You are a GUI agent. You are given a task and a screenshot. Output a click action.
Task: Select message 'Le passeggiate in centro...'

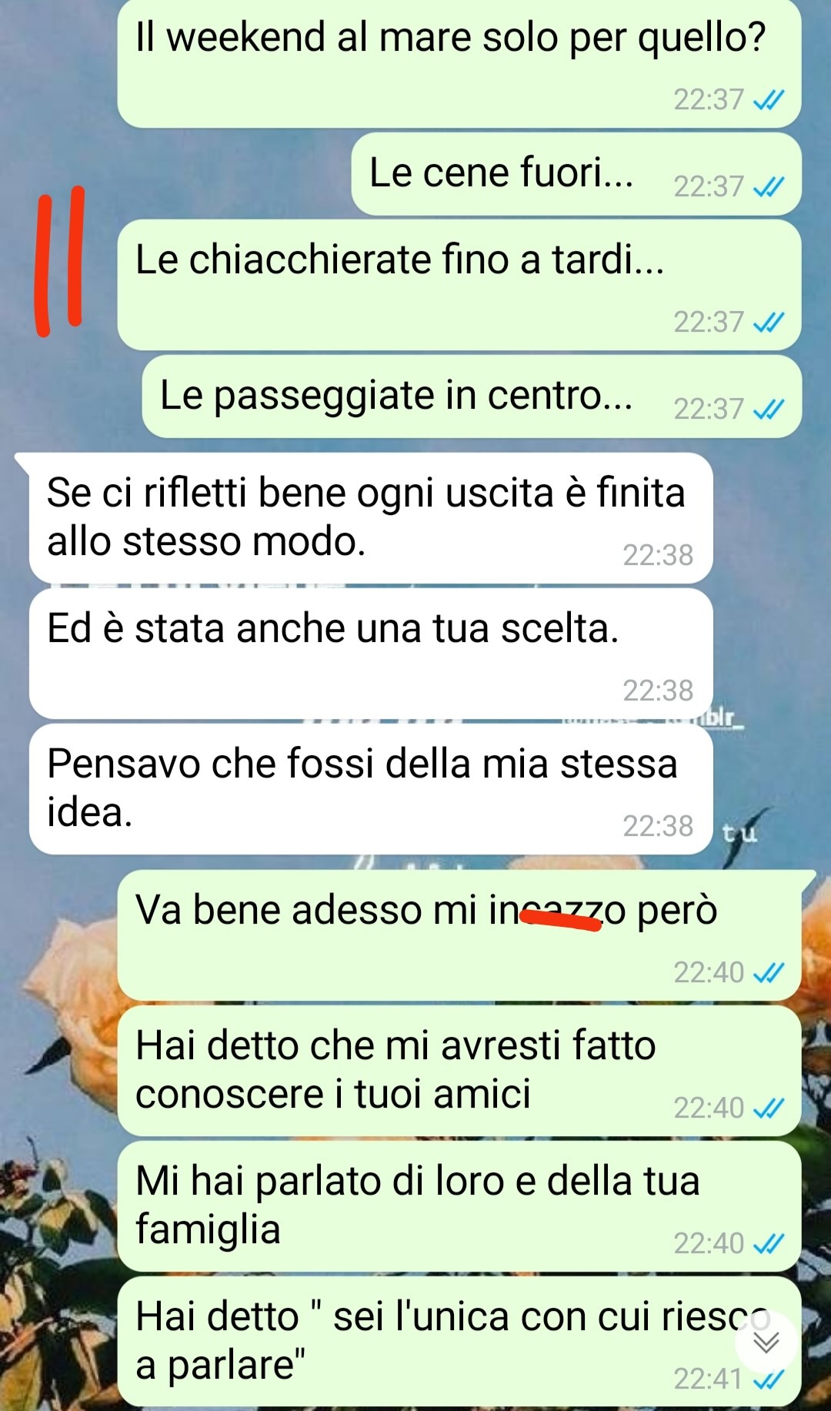tap(472, 396)
